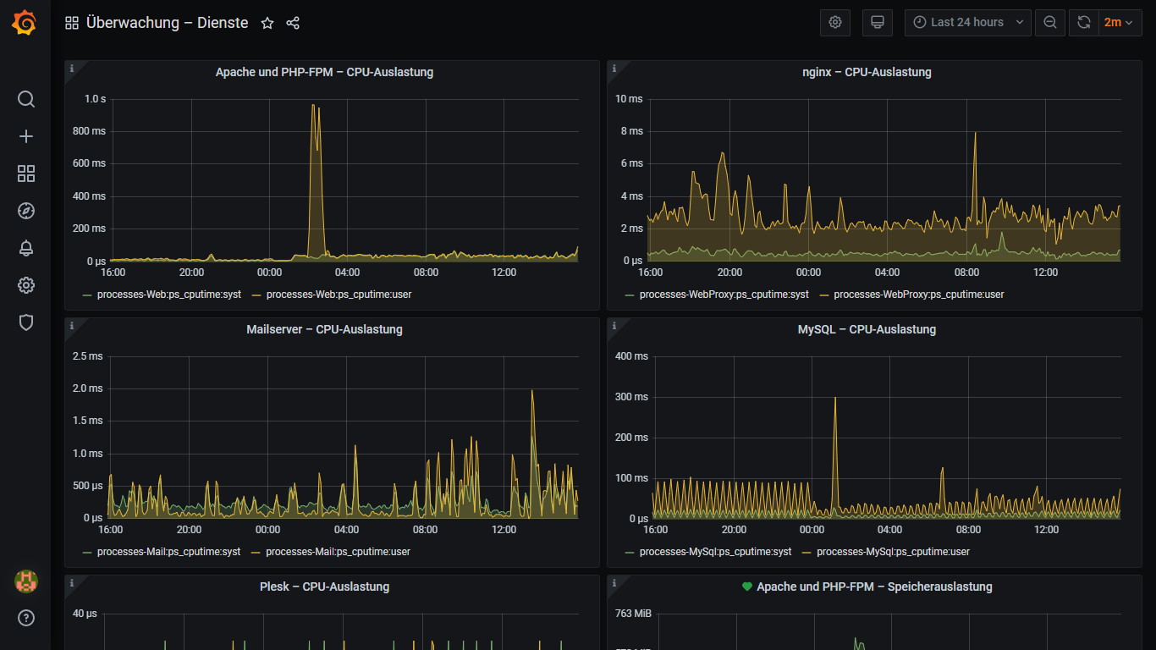Open the Last 24 hours time picker

point(968,23)
